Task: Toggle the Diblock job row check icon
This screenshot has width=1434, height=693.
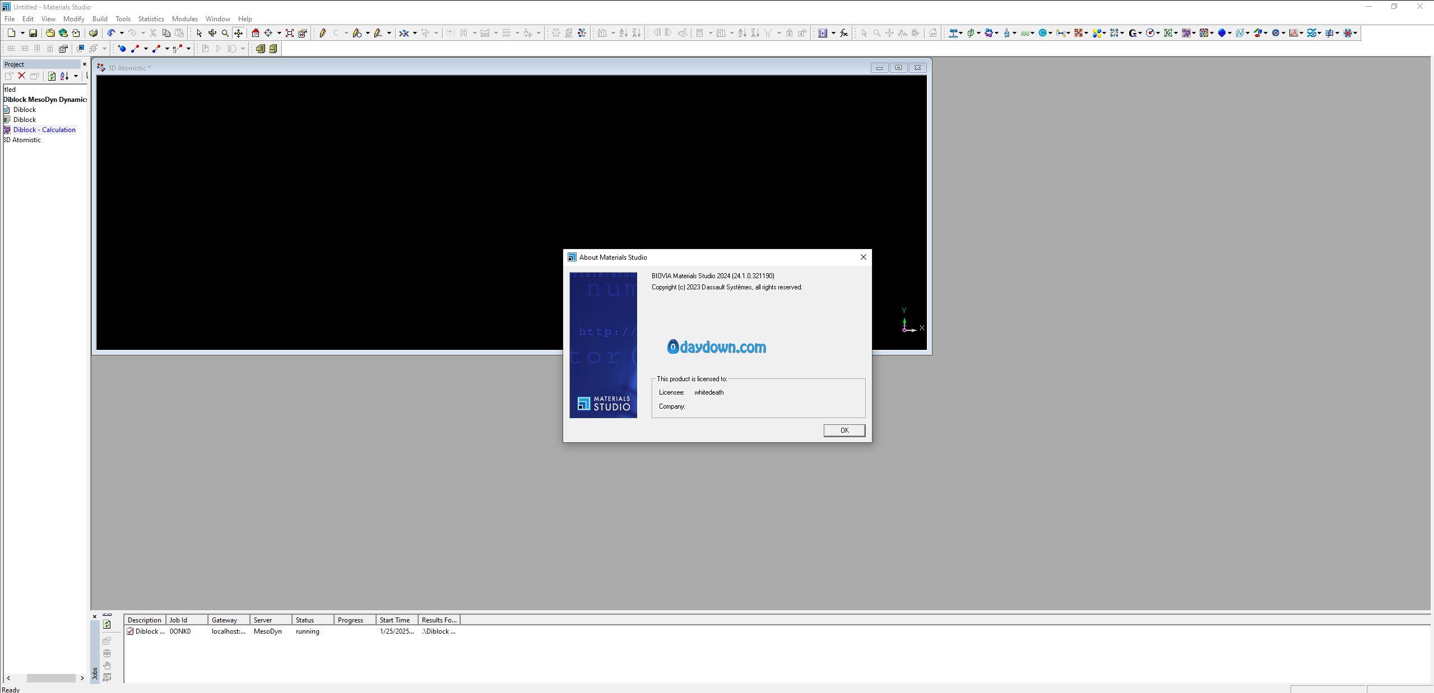Action: (130, 631)
